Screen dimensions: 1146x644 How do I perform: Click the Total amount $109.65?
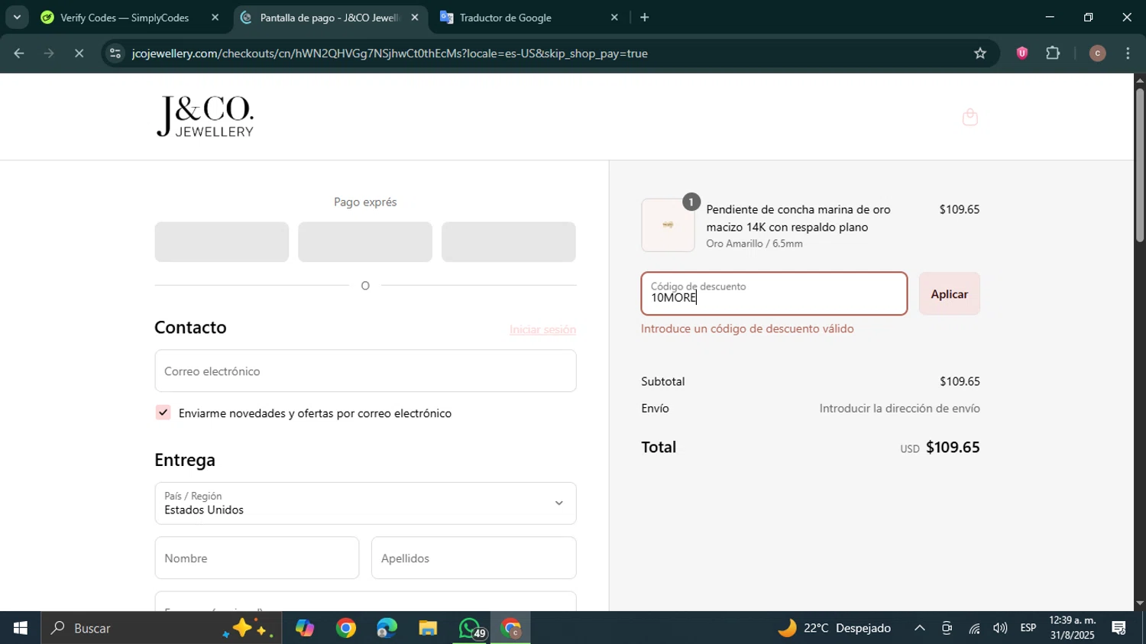pyautogui.click(x=953, y=447)
